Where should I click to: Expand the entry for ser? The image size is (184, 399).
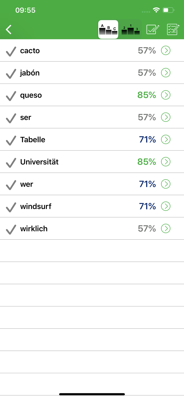166,117
